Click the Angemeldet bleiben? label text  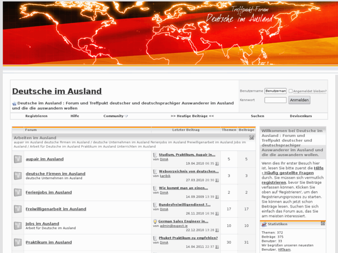[310, 91]
